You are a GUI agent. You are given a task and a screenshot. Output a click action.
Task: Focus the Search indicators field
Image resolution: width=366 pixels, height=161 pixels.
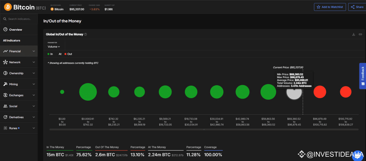19,19
